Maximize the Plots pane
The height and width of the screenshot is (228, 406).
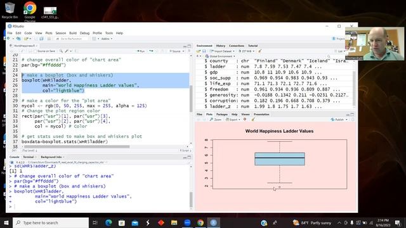pyautogui.click(x=352, y=114)
